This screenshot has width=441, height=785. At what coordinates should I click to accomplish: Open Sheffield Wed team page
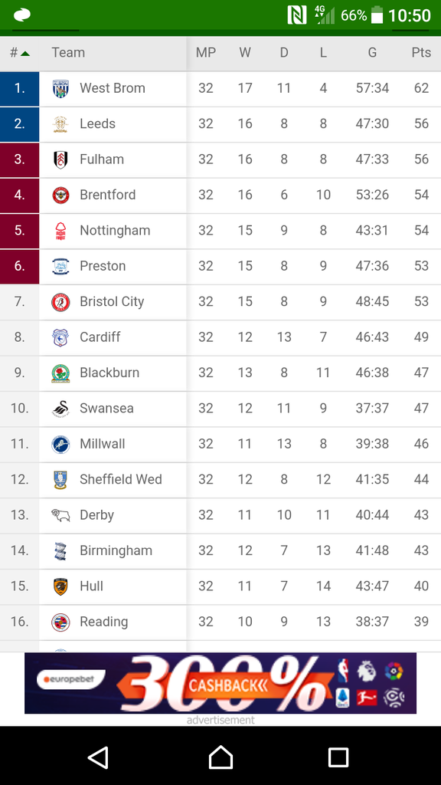click(x=121, y=480)
